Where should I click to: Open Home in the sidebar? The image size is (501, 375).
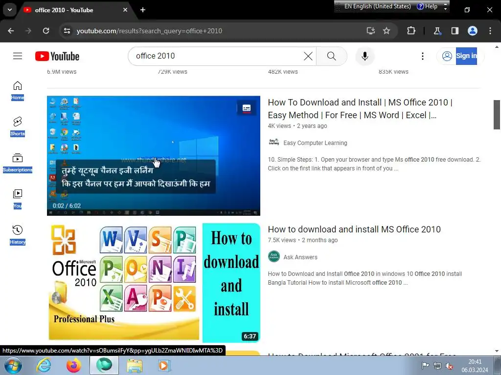18,90
